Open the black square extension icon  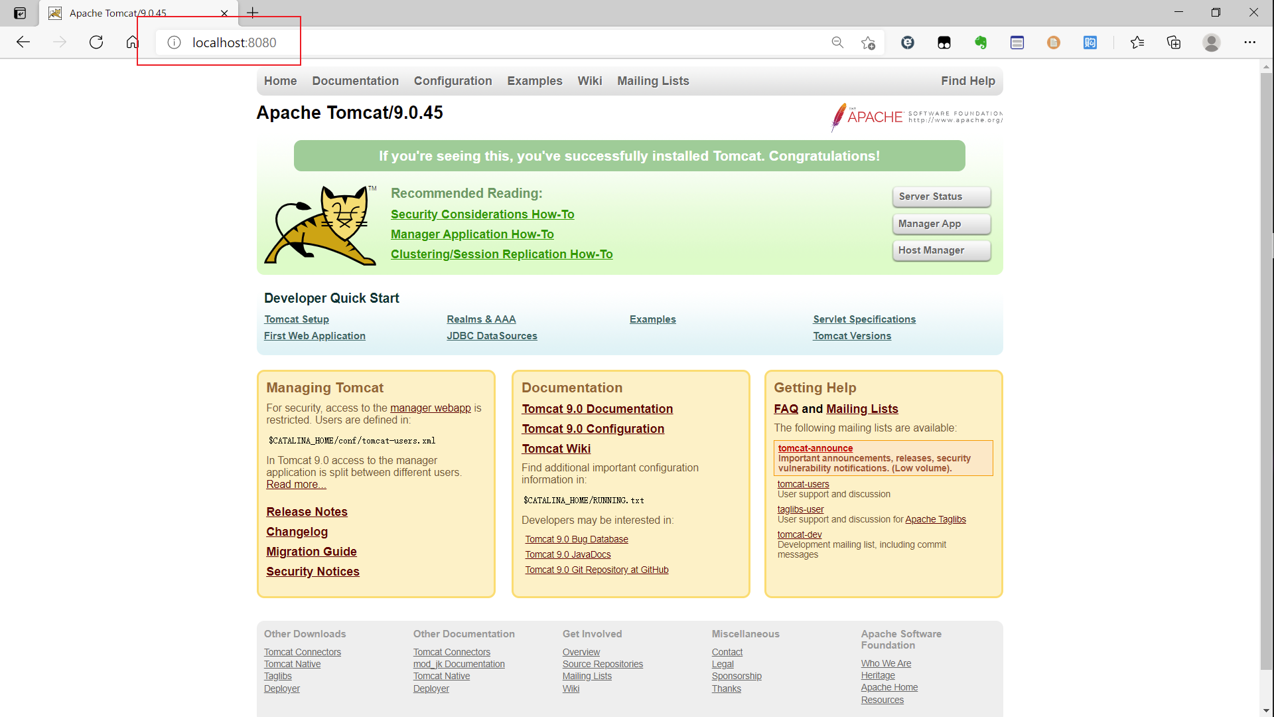click(944, 42)
